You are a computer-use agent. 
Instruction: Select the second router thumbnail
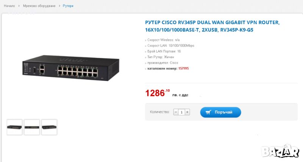point(32,127)
